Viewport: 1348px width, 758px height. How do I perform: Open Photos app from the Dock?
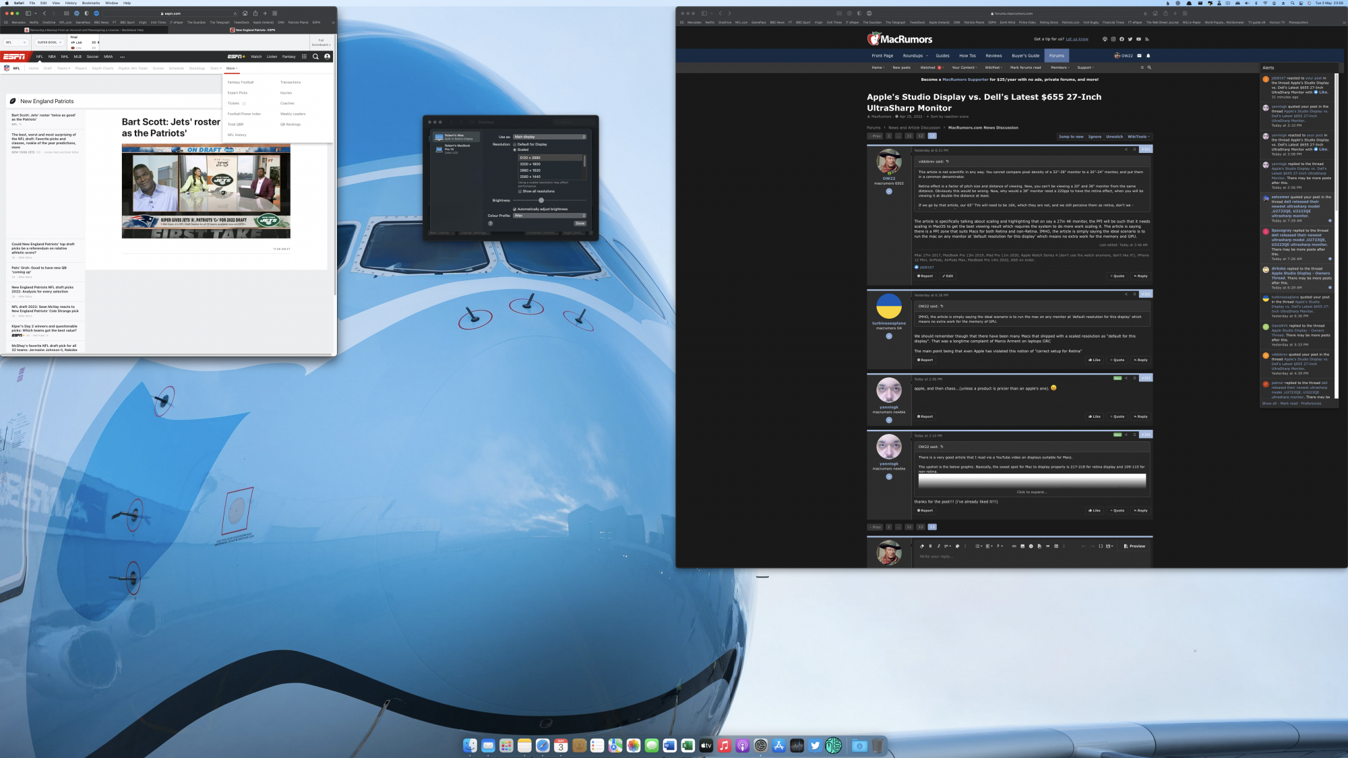[x=634, y=745]
